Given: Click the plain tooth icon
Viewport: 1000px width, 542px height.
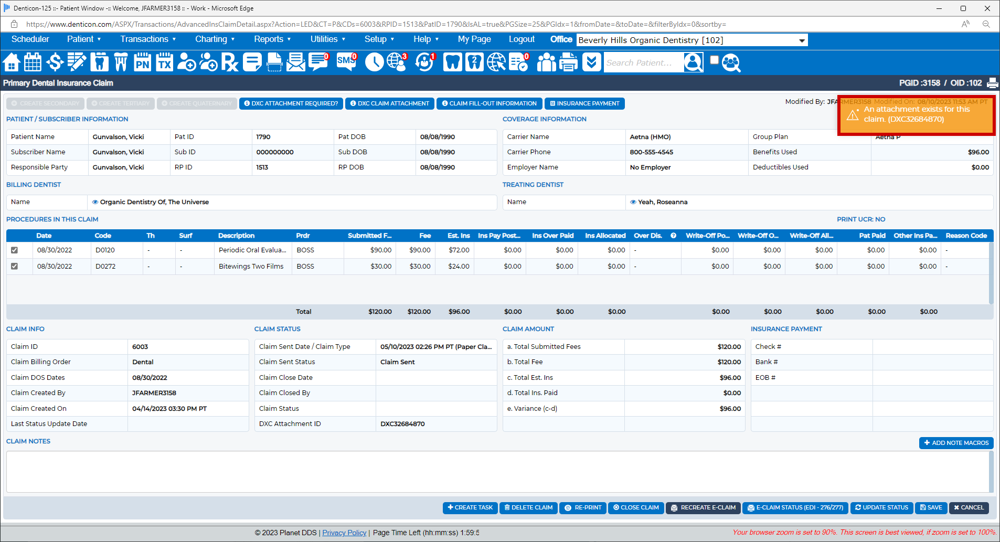Looking at the screenshot, I should [452, 62].
